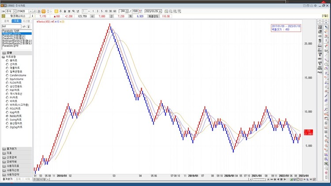
Task: Select the straight line drawing tool
Action: coord(326,55)
